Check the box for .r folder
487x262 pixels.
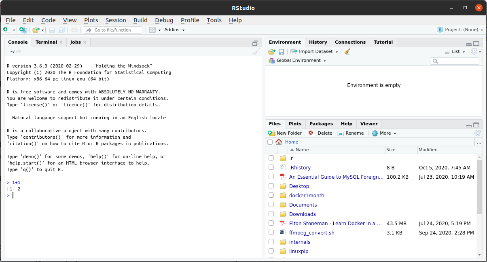pos(271,158)
